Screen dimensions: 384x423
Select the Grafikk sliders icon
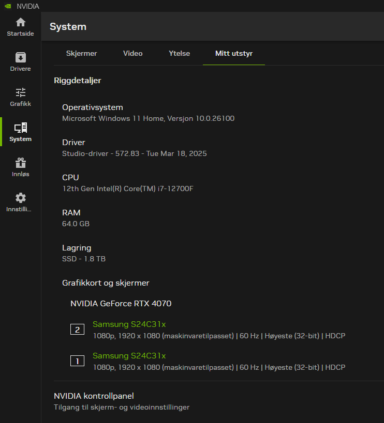(20, 92)
